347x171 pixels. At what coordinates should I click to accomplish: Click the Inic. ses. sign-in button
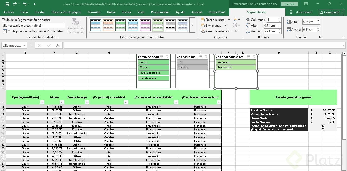tap(289, 4)
